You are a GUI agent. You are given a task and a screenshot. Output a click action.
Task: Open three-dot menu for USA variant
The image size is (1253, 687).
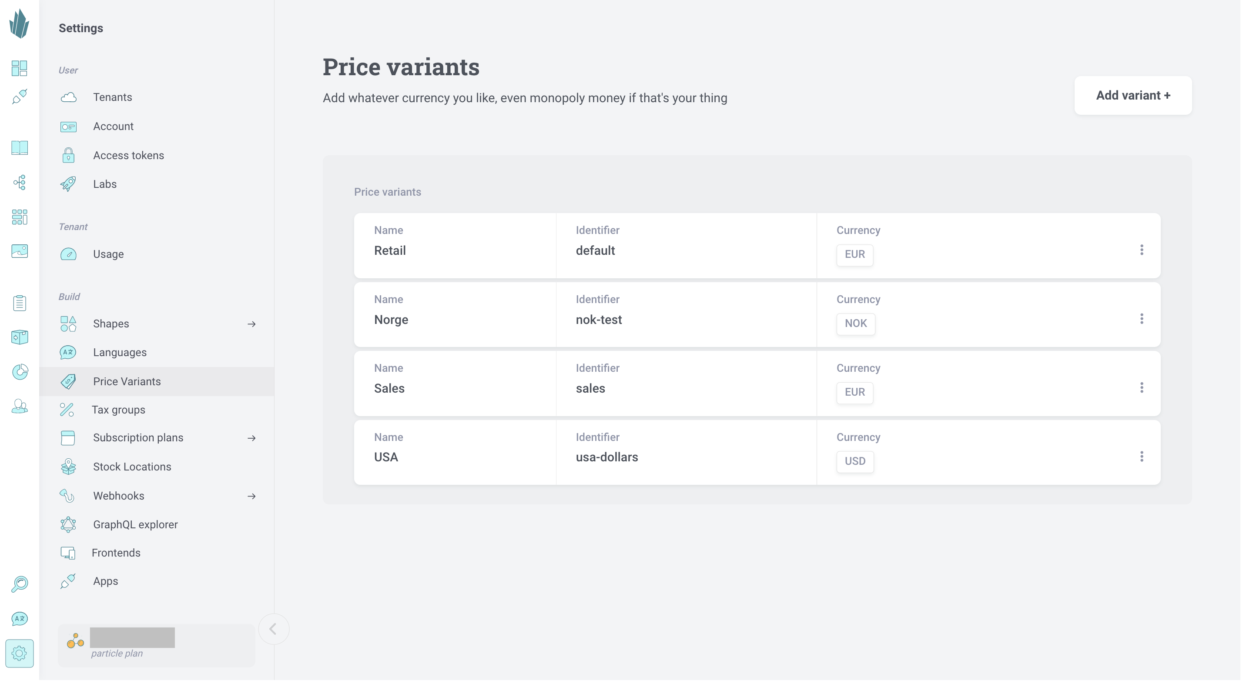click(x=1142, y=457)
